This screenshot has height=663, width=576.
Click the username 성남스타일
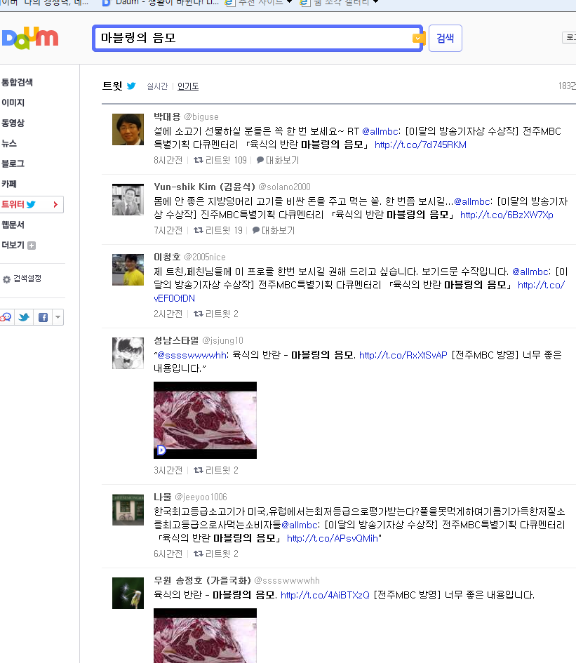(x=176, y=340)
